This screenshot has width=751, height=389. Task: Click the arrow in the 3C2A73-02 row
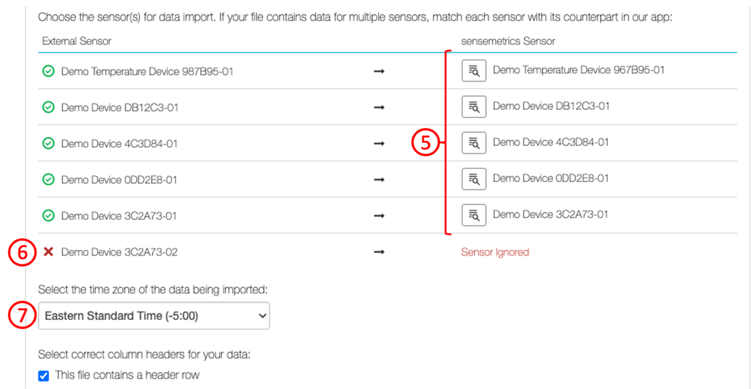[379, 252]
